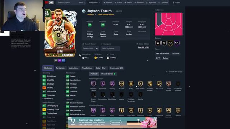Click the green Offense 97 rating
Image resolution: width=230 pixels, height=129 pixels.
click(x=89, y=25)
